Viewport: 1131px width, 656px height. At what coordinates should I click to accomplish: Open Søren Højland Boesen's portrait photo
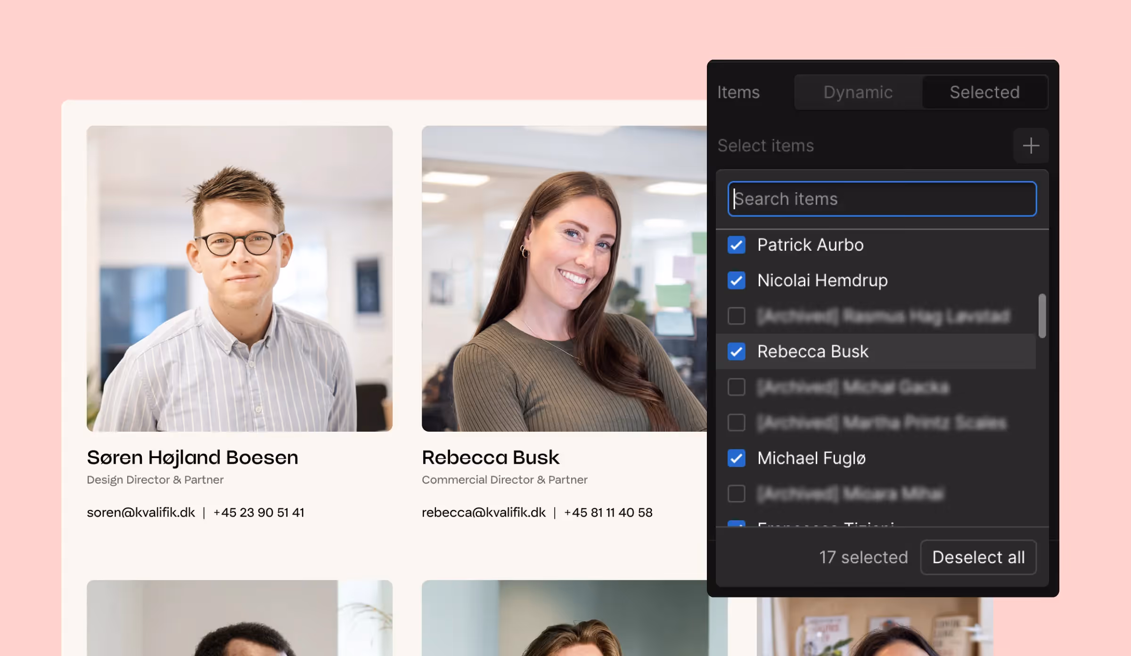(x=239, y=279)
